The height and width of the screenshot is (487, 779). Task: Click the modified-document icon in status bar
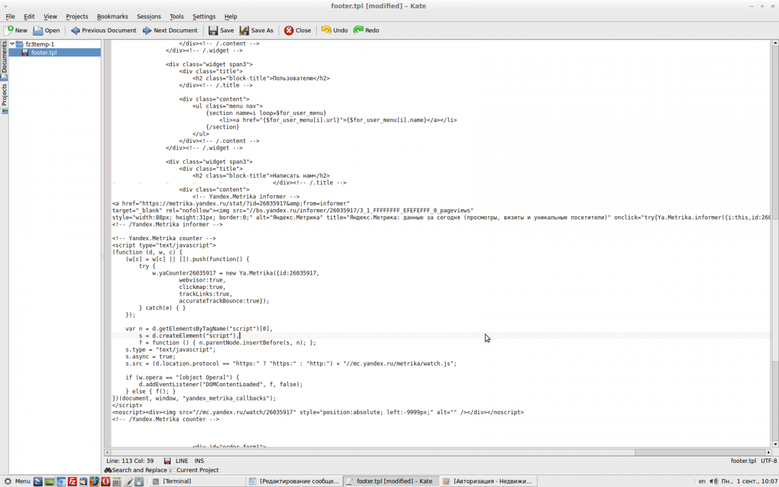coord(167,461)
